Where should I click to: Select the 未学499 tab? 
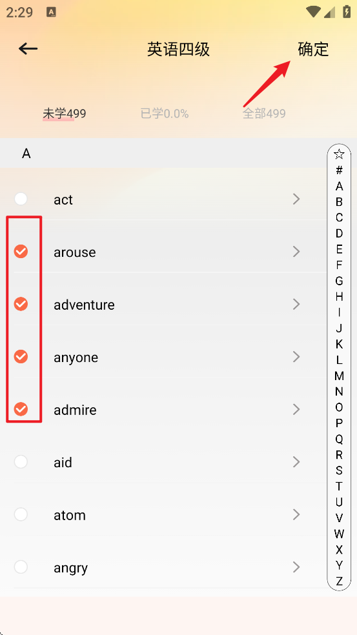click(x=65, y=114)
